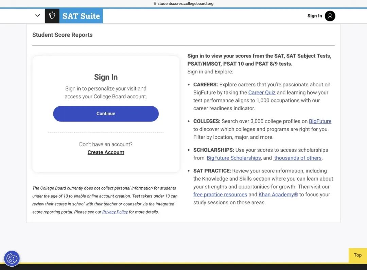
Task: Open the SAT Suite home banner
Action: tap(81, 16)
